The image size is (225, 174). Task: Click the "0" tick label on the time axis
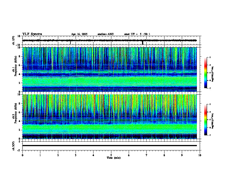click(x=22, y=155)
